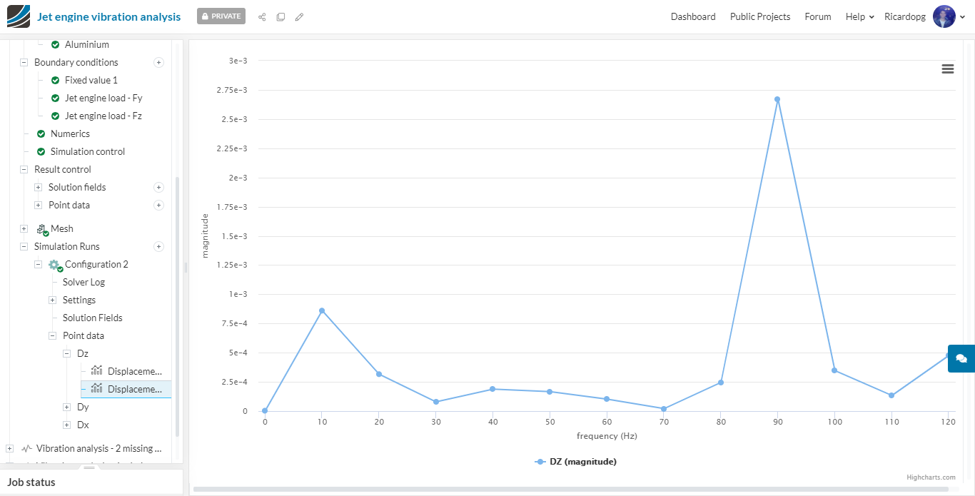Click the 100 Hz data point
The width and height of the screenshot is (975, 496).
click(834, 370)
